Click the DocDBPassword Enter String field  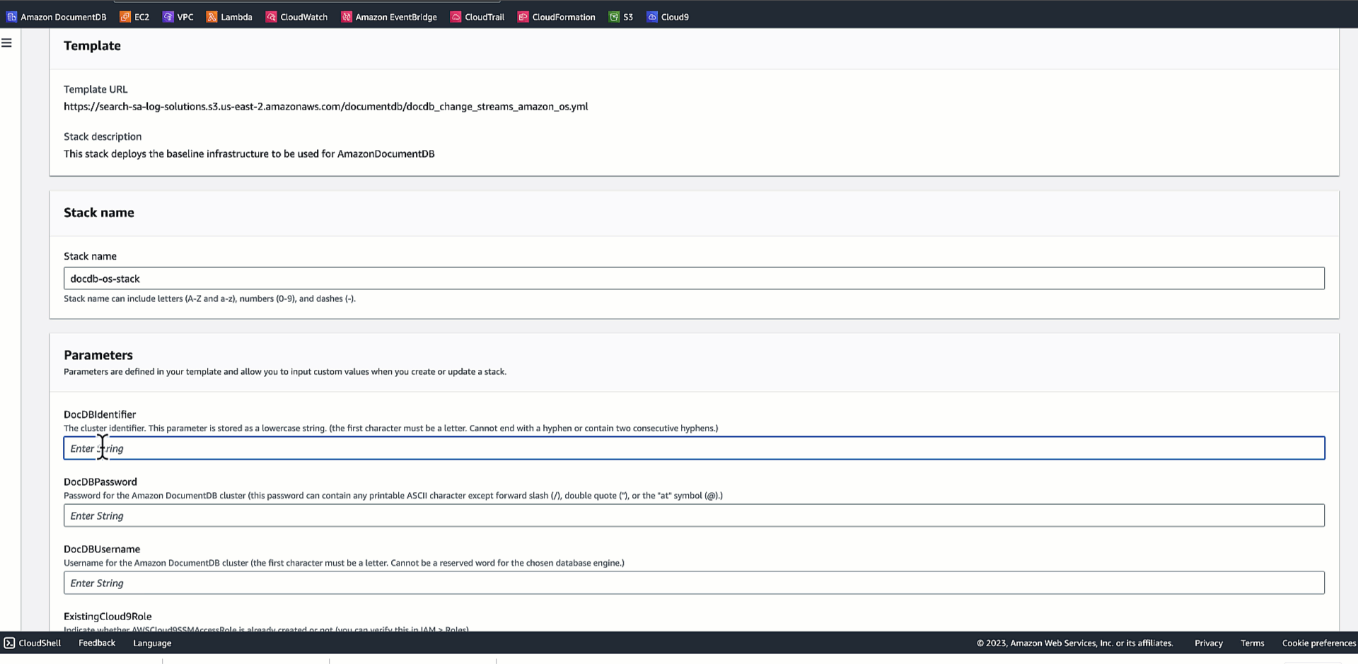(693, 516)
